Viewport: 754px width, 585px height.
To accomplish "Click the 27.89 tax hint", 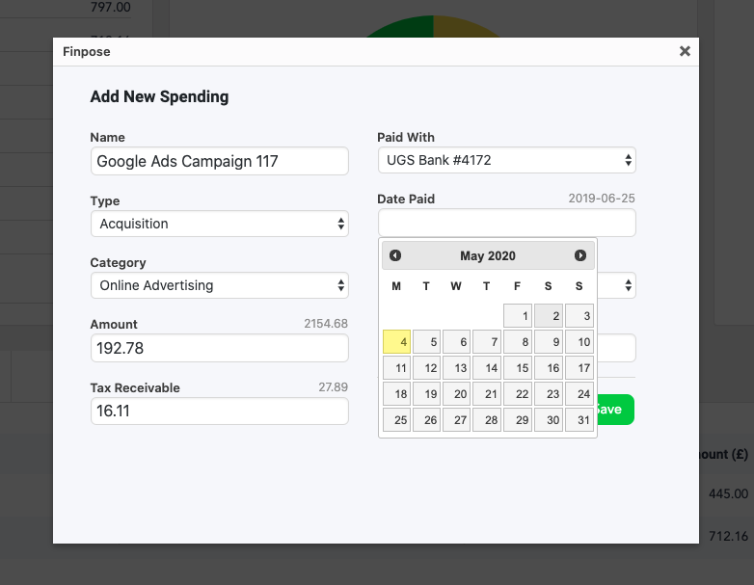I will (333, 387).
